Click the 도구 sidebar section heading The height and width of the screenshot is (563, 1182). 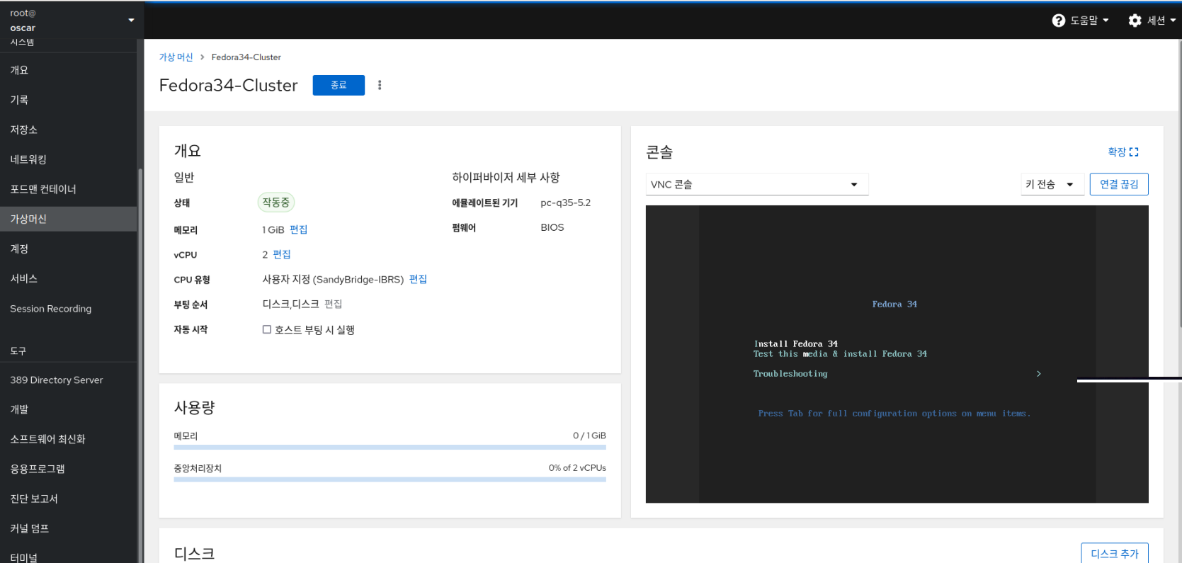[x=18, y=351]
